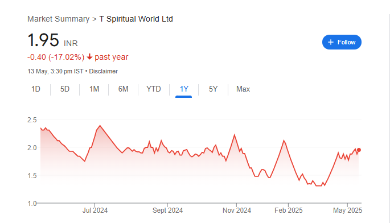Click the Follow button

pyautogui.click(x=342, y=42)
